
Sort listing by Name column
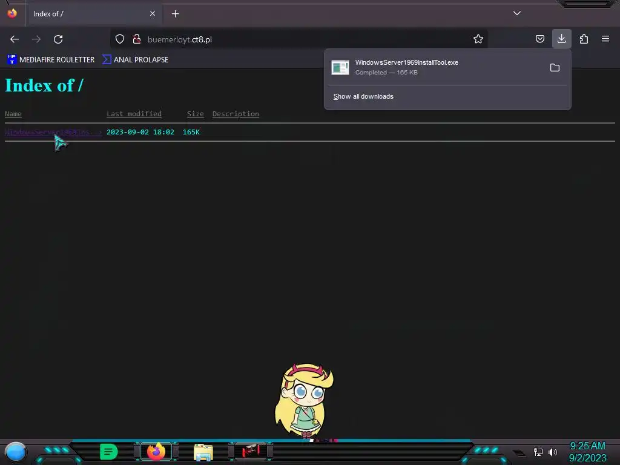click(13, 114)
